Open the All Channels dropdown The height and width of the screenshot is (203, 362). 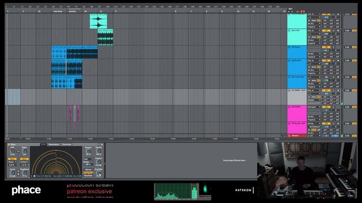(314, 127)
